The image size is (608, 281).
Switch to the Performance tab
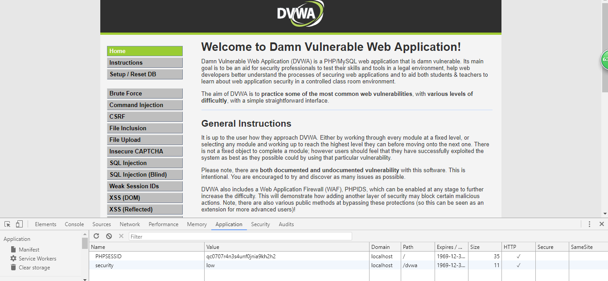tap(164, 224)
